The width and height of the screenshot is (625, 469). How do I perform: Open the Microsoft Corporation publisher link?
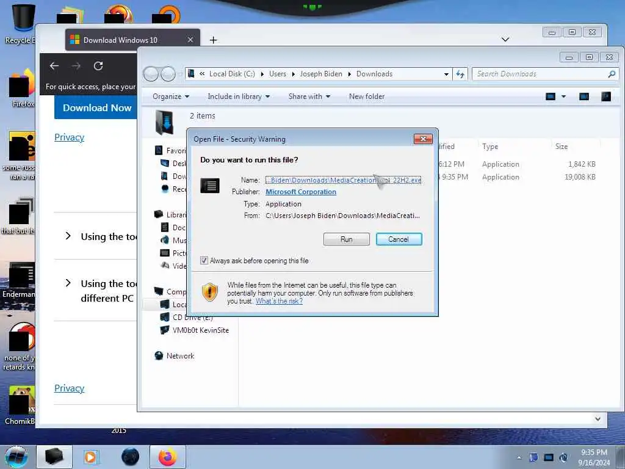301,192
